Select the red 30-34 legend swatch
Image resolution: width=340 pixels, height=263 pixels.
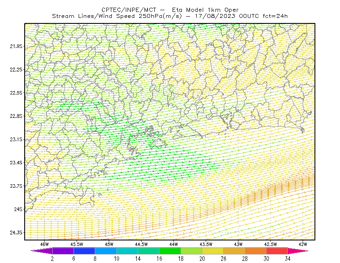(277, 251)
